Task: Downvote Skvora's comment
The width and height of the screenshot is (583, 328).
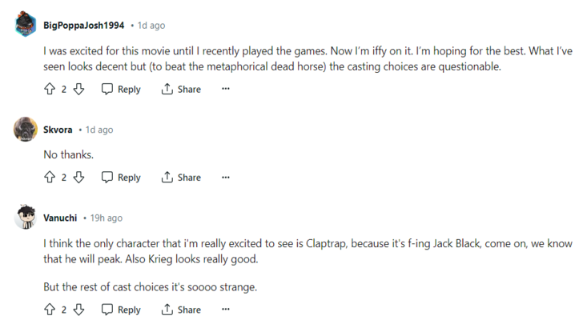Action: click(x=78, y=178)
